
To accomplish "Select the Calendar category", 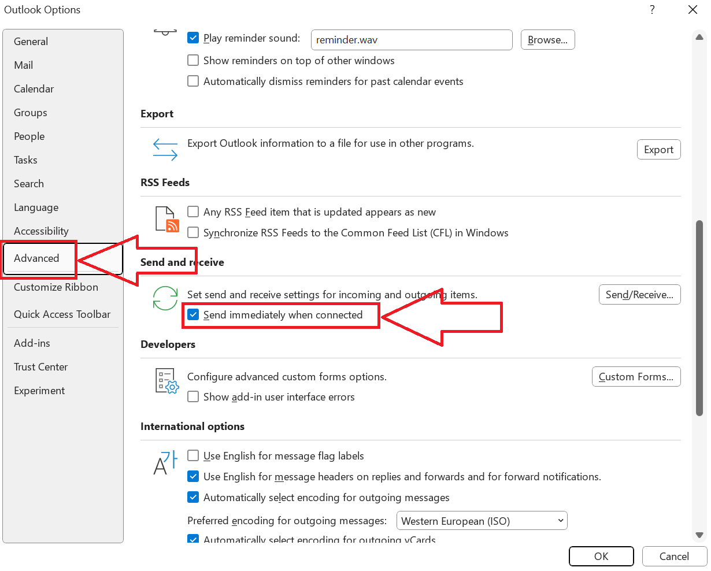I will click(x=63, y=89).
